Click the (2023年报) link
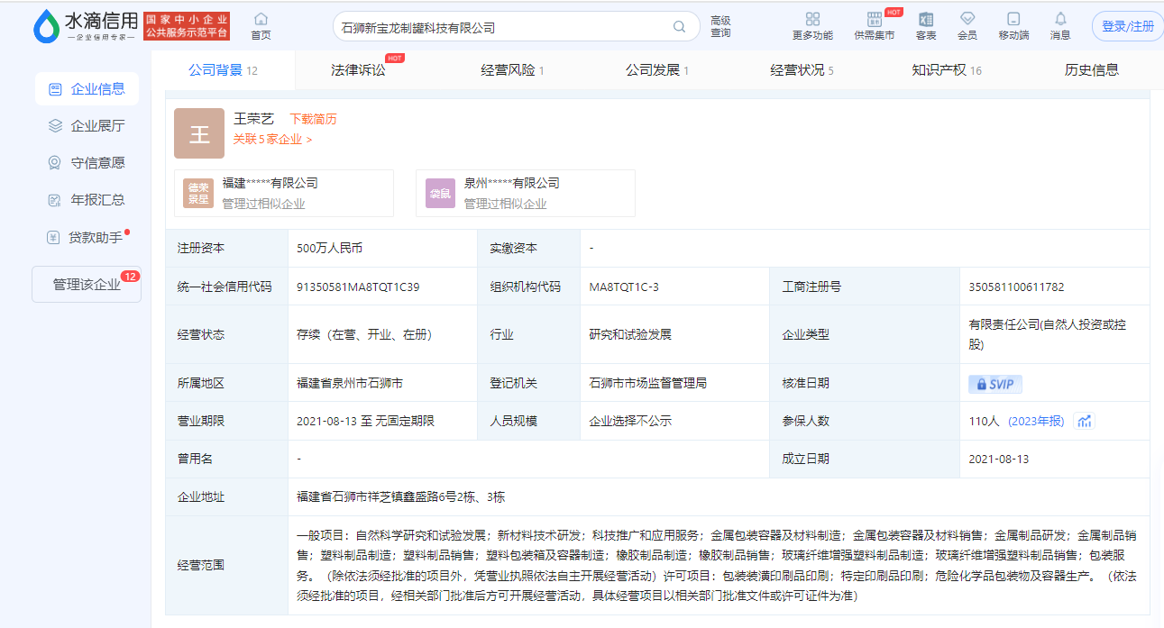Screen dimensions: 1164x628 pyautogui.click(x=1036, y=422)
